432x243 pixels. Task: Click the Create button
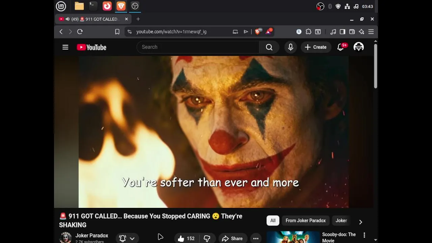pyautogui.click(x=316, y=47)
